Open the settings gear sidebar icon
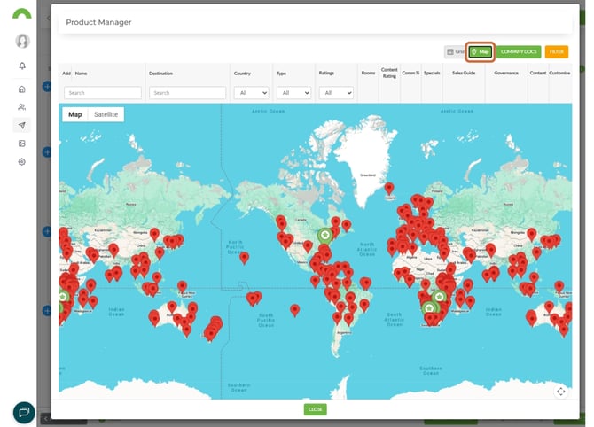 tap(22, 161)
